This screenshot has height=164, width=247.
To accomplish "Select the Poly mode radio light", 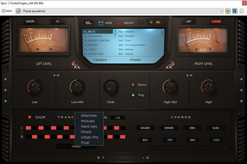I will [x=133, y=95].
